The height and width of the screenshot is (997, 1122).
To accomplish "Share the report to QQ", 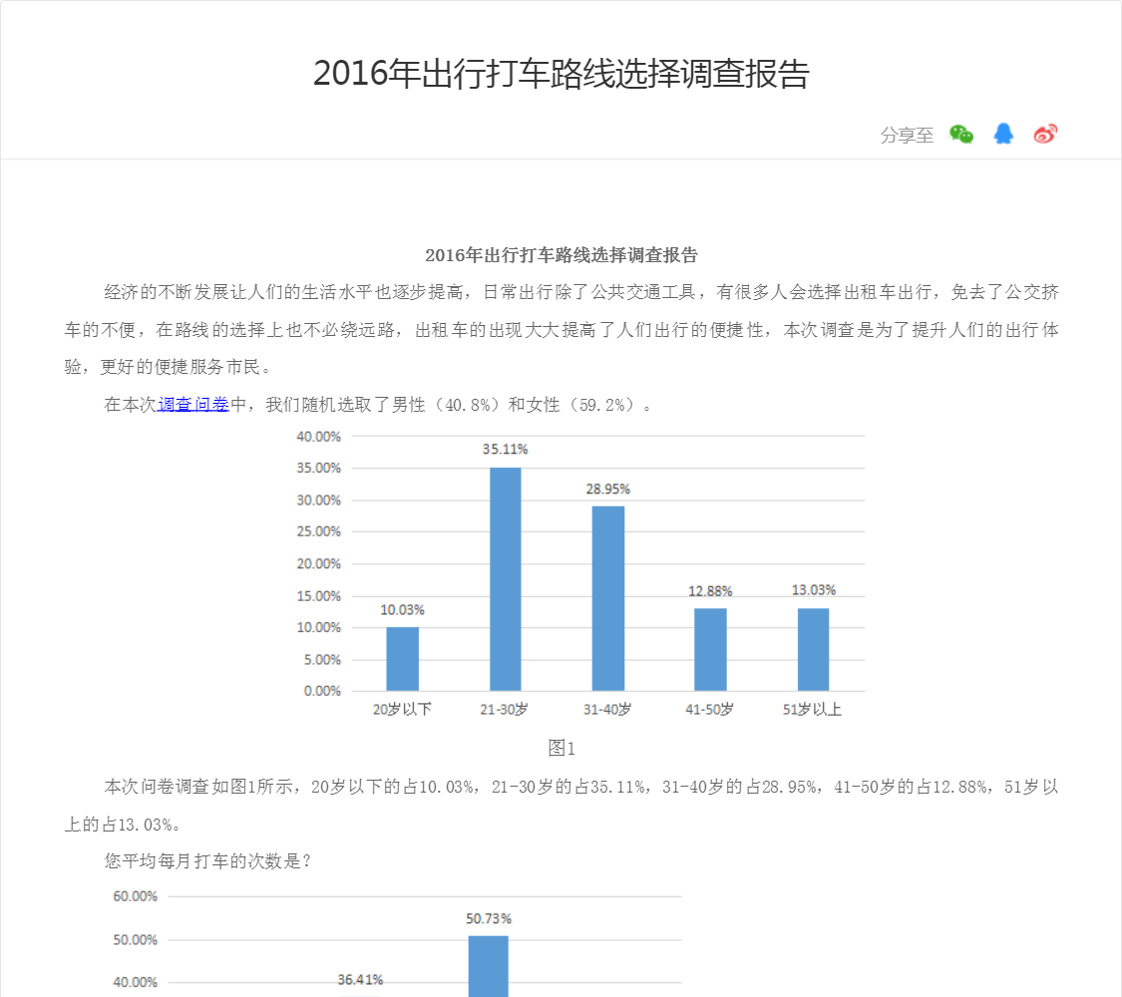I will click(1003, 134).
